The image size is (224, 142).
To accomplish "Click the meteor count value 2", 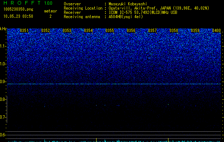I will pyautogui.click(x=51, y=16).
